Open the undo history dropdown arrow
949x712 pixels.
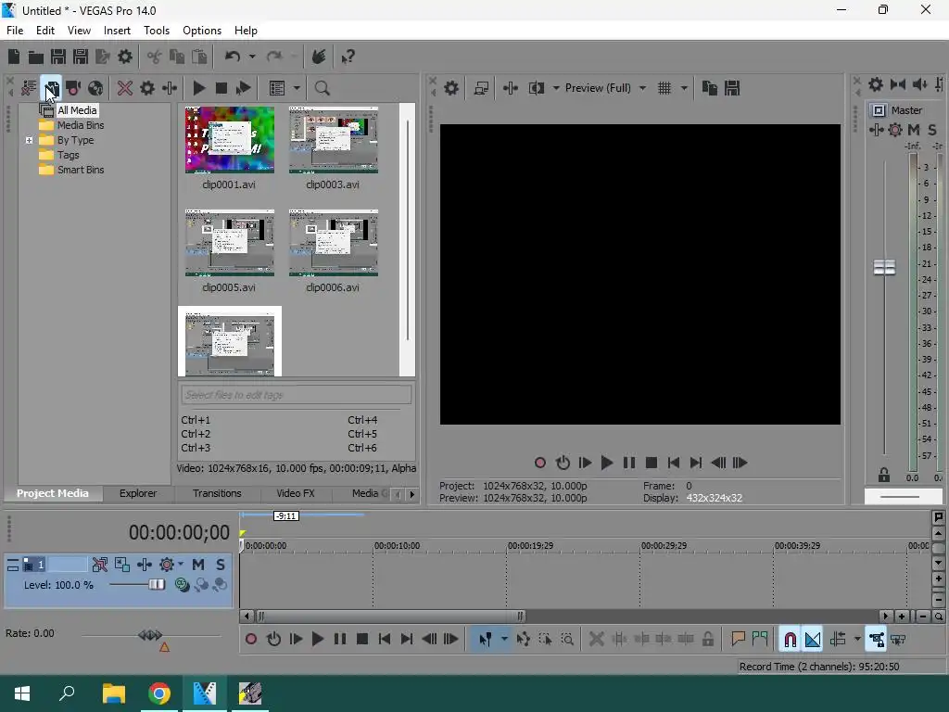[252, 57]
